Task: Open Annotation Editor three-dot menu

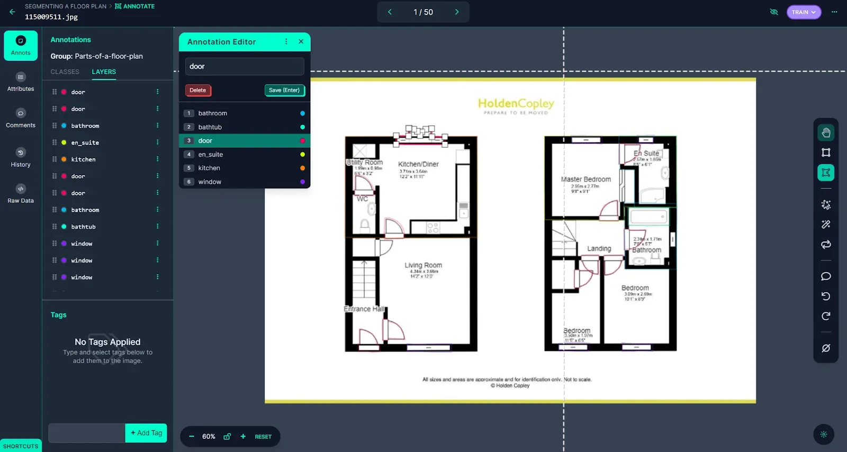Action: tap(286, 41)
